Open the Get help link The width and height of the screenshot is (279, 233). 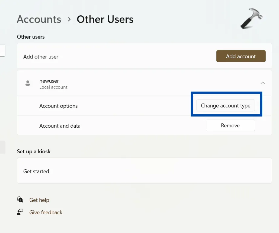39,200
